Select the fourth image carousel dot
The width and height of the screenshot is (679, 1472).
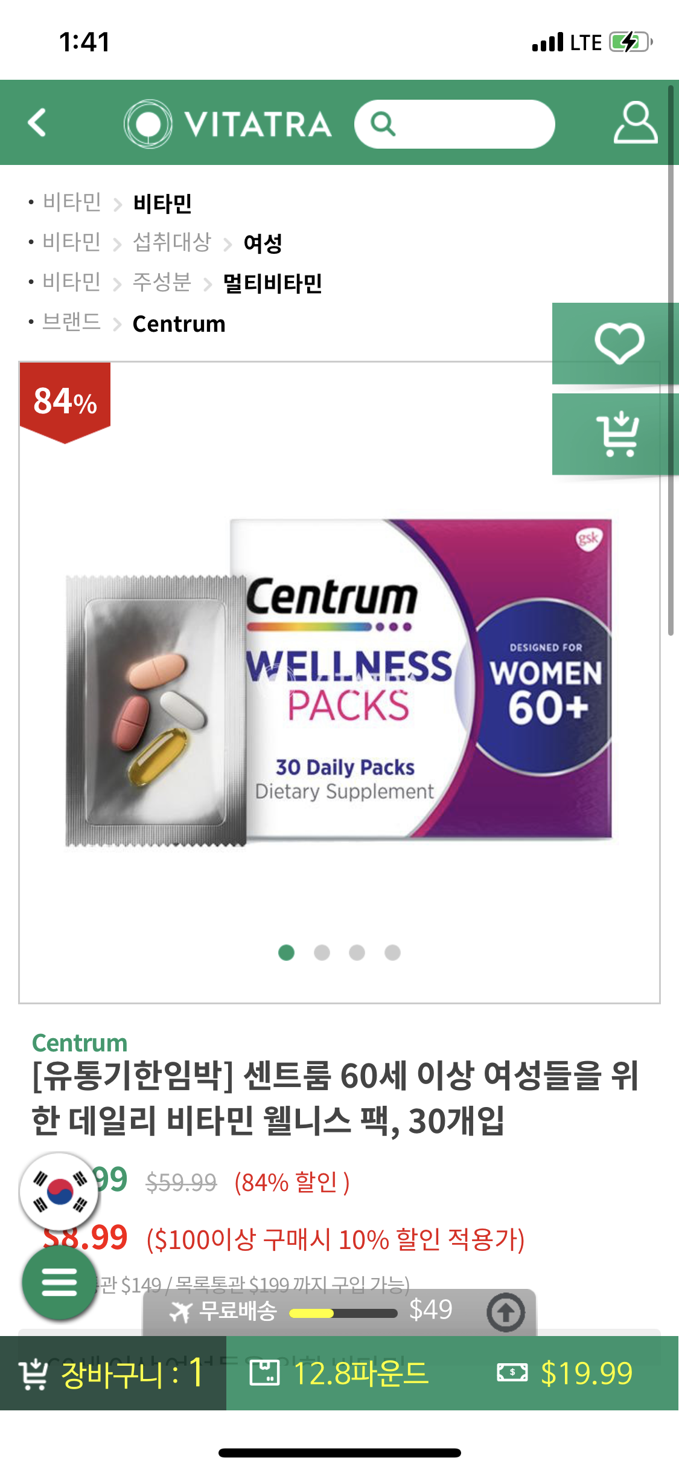click(x=392, y=952)
